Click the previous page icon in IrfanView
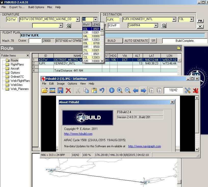Viewport: 208px width, 187px height. point(151,90)
